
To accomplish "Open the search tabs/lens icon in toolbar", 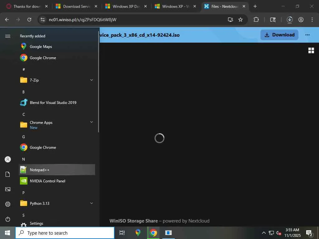I will coord(273,20).
